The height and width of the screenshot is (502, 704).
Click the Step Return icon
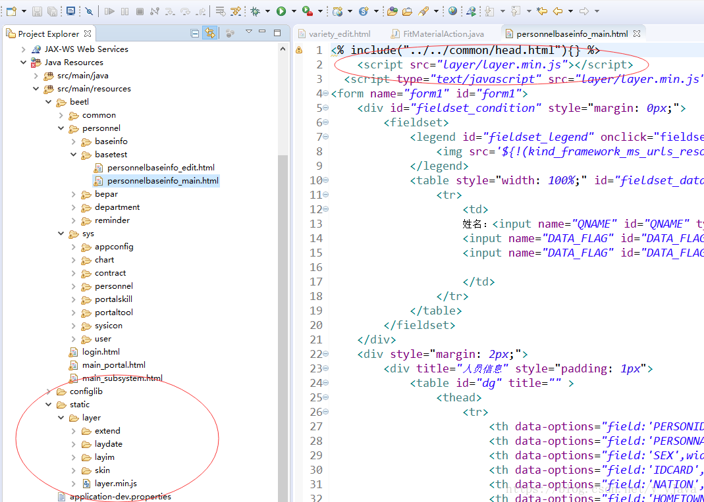[x=202, y=11]
